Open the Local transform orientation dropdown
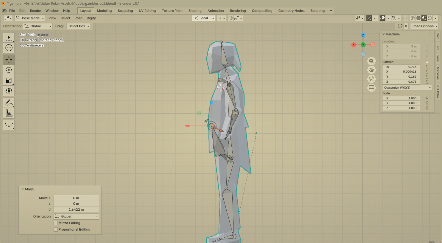The width and height of the screenshot is (442, 243). point(203,18)
